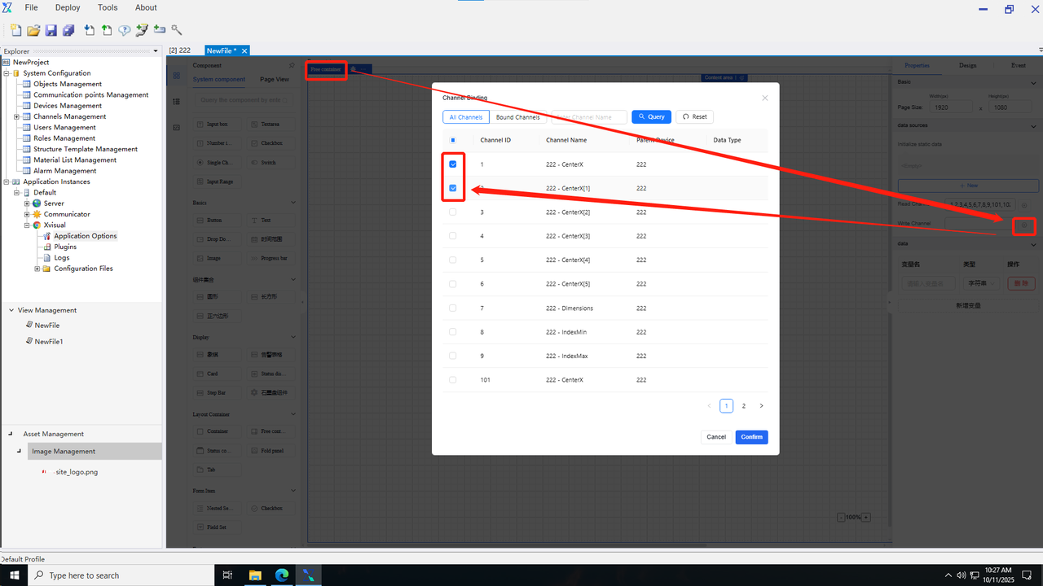Screen dimensions: 1043x586
Task: Click the green up-arrow upload toolbar icon
Action: (x=107, y=30)
